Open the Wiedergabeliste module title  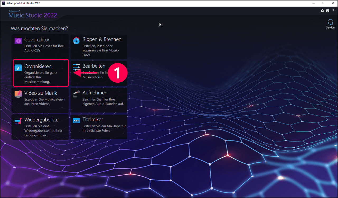[41, 120]
